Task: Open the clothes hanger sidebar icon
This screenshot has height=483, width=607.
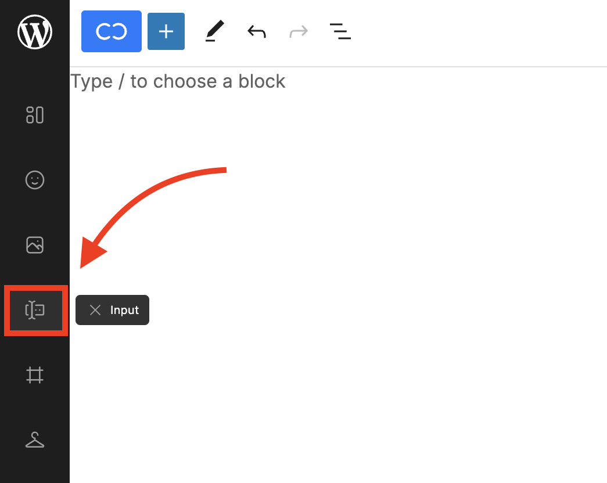Action: 35,441
